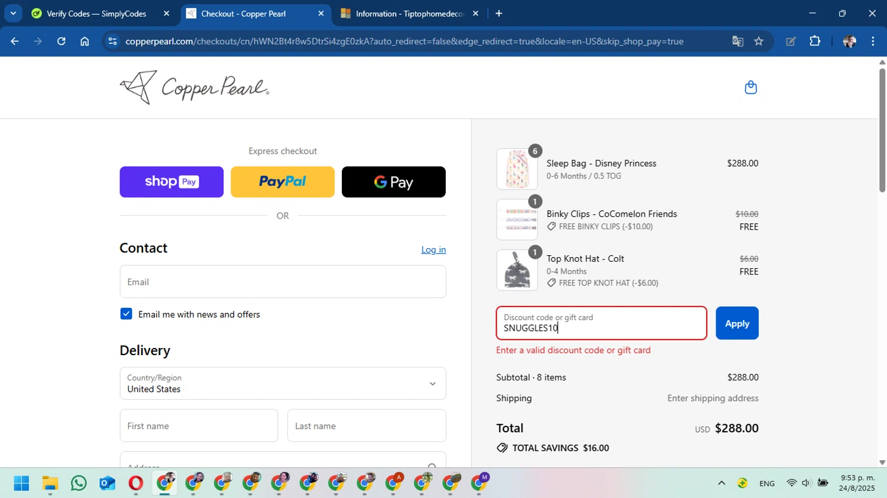Image resolution: width=887 pixels, height=498 pixels.
Task: Click the Binky Clips CoComelon thumbnail
Action: point(517,220)
